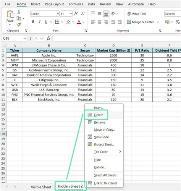The height and width of the screenshot is (191, 181).
Task: Switch to Visible Sheet tab
Action: click(41, 187)
